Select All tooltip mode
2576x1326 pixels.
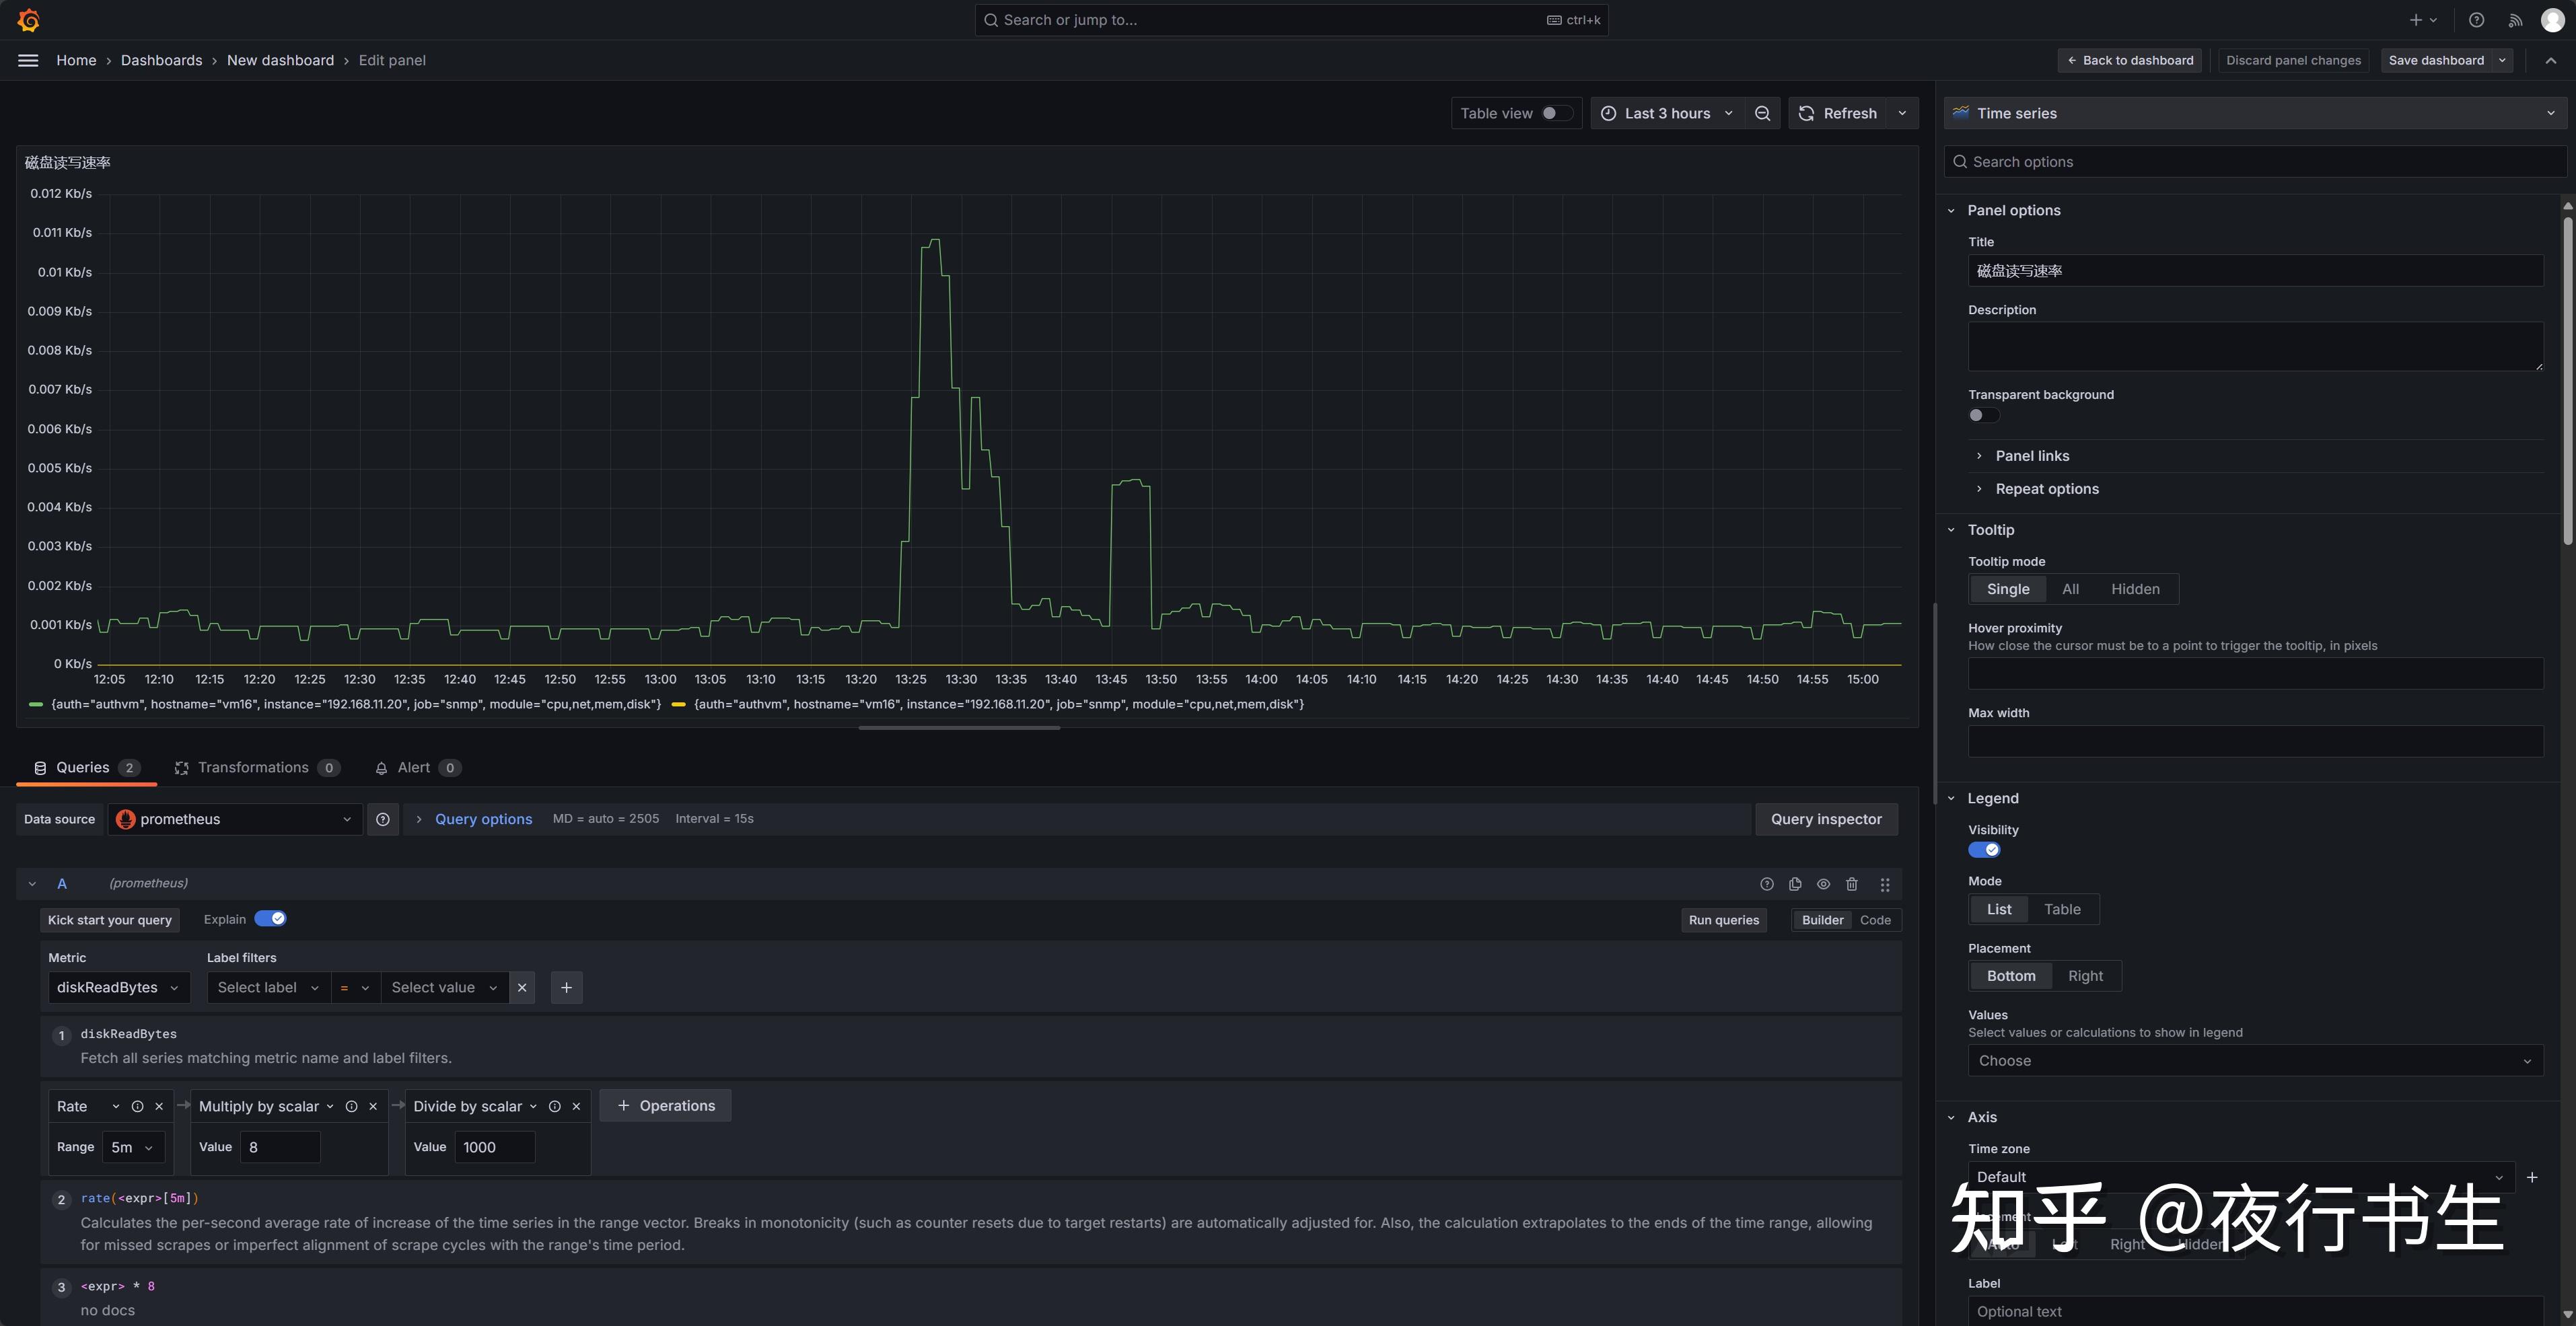pos(2070,589)
